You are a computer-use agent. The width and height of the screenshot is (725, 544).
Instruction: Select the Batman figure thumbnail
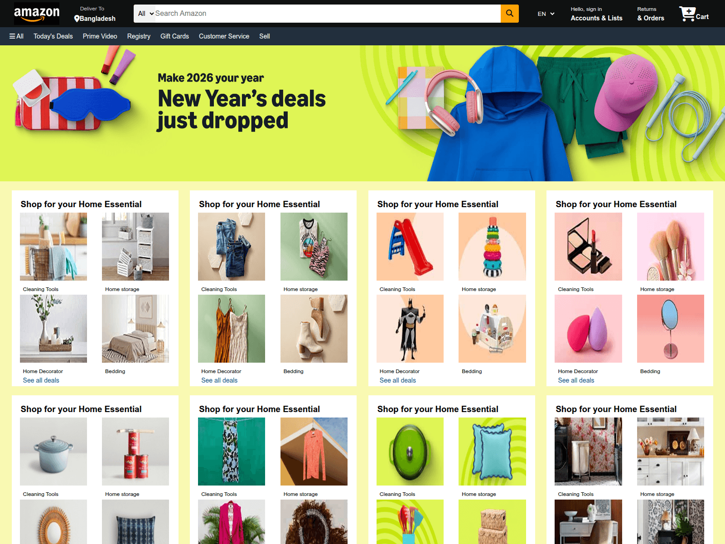point(410,329)
